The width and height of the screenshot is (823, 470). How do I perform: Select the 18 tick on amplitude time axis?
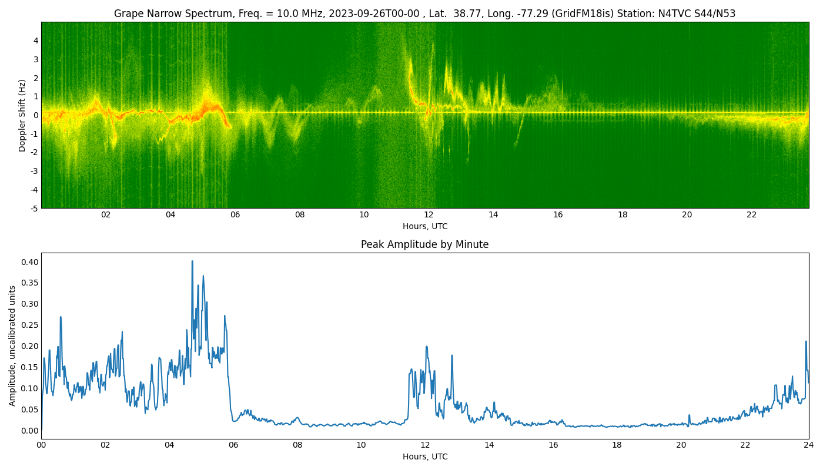(x=617, y=445)
